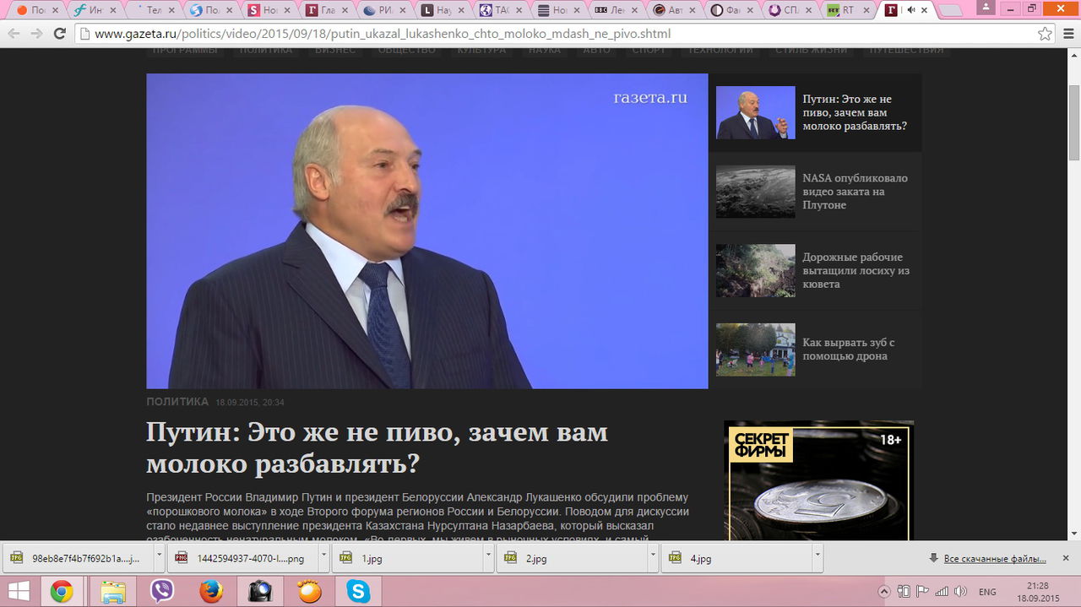1081x607 pixels.
Task: Click the page vertical scrollbar thumb
Action: [x=1074, y=122]
